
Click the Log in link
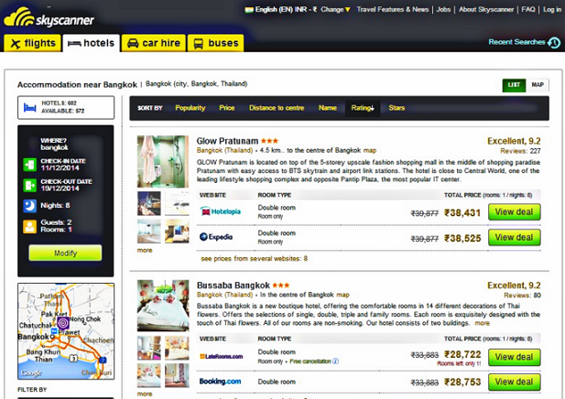coord(551,9)
